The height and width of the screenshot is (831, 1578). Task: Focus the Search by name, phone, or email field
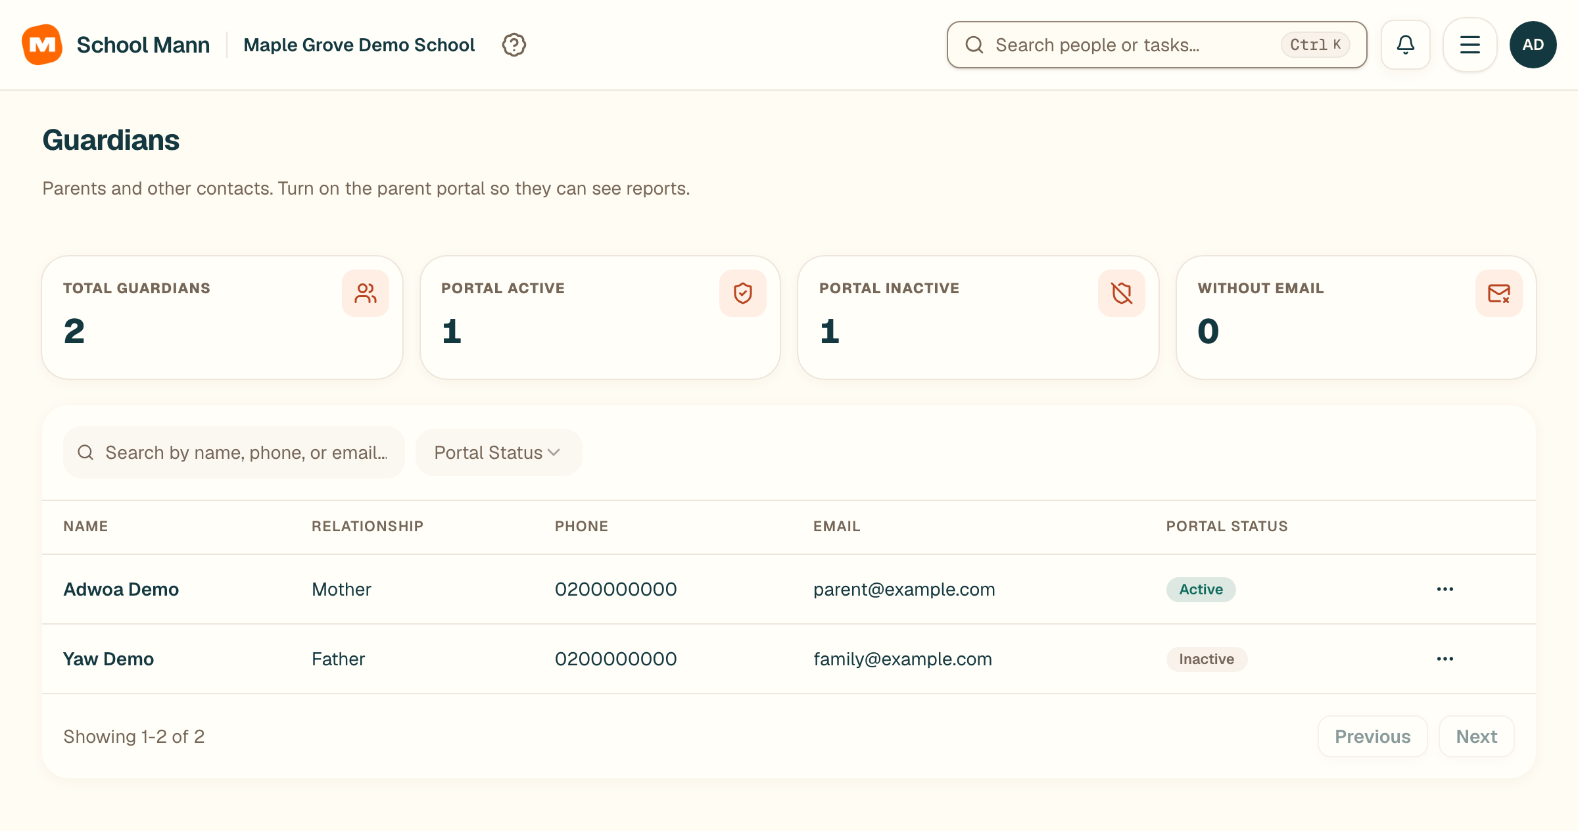tap(234, 452)
